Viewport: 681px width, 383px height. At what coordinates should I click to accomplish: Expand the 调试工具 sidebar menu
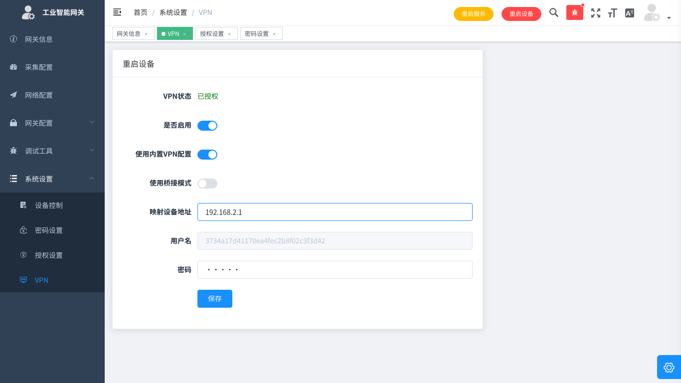click(52, 151)
